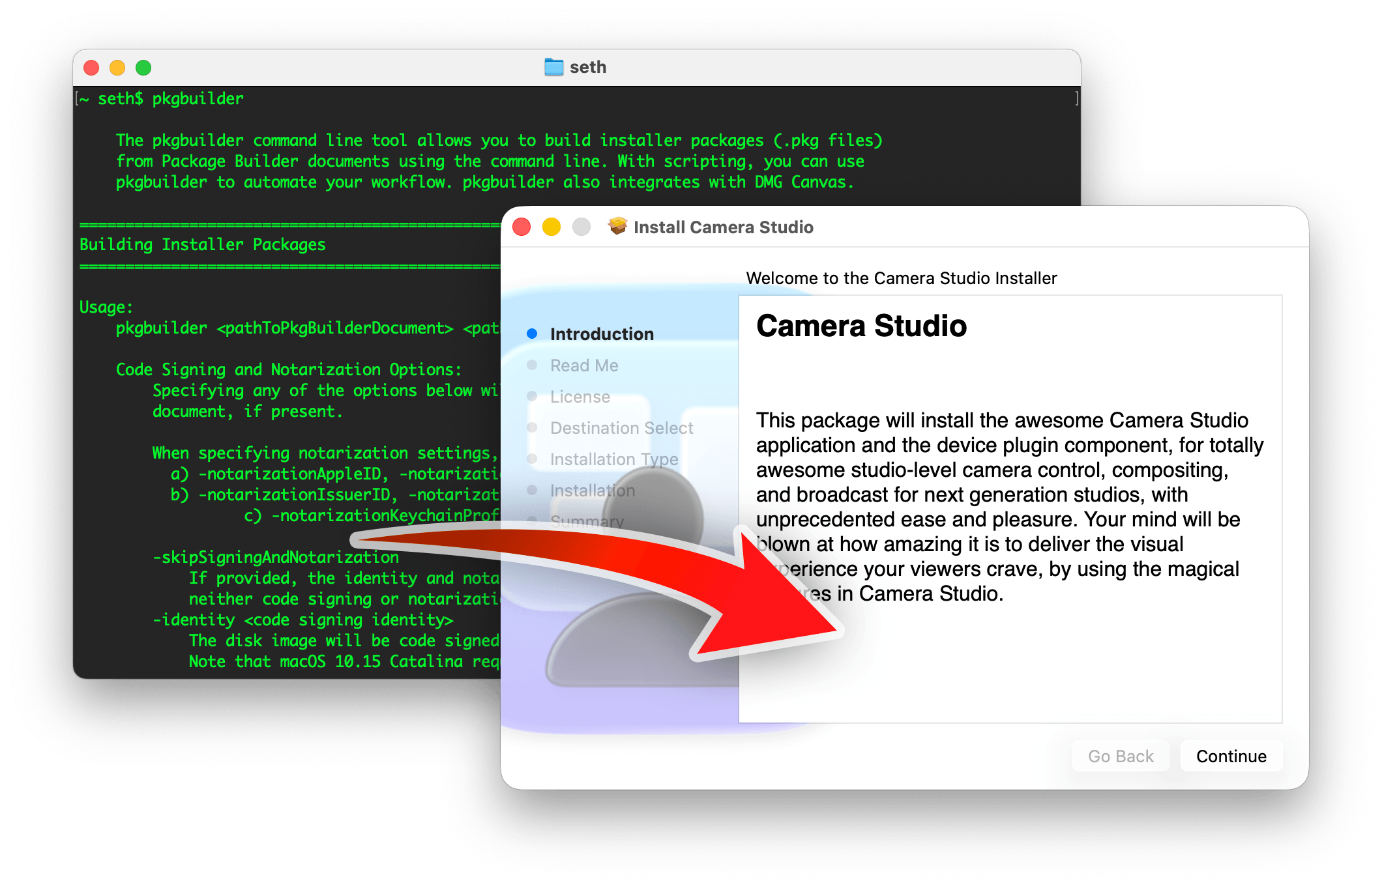
Task: Select the Introduction step in installer sidebar
Action: 601,334
